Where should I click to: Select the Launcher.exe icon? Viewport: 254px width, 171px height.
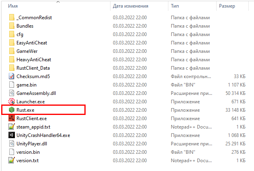[11, 101]
